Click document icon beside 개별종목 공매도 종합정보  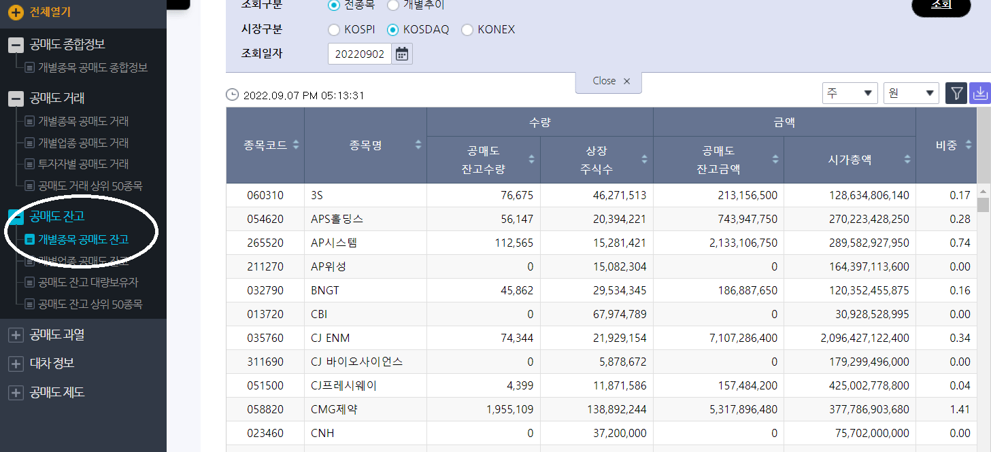pos(30,68)
